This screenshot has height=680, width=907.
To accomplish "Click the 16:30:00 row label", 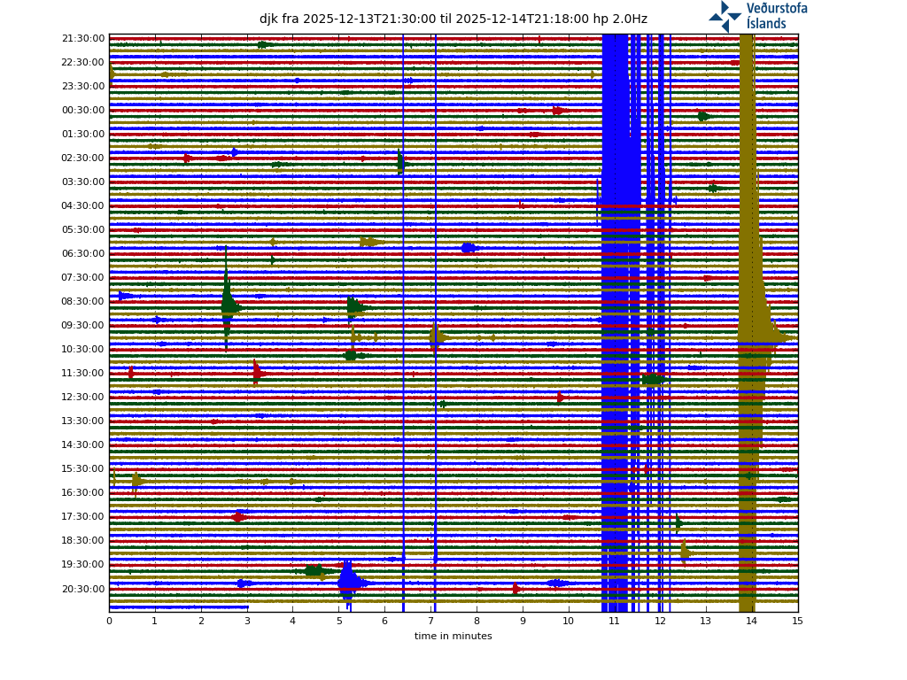I will coord(83,493).
